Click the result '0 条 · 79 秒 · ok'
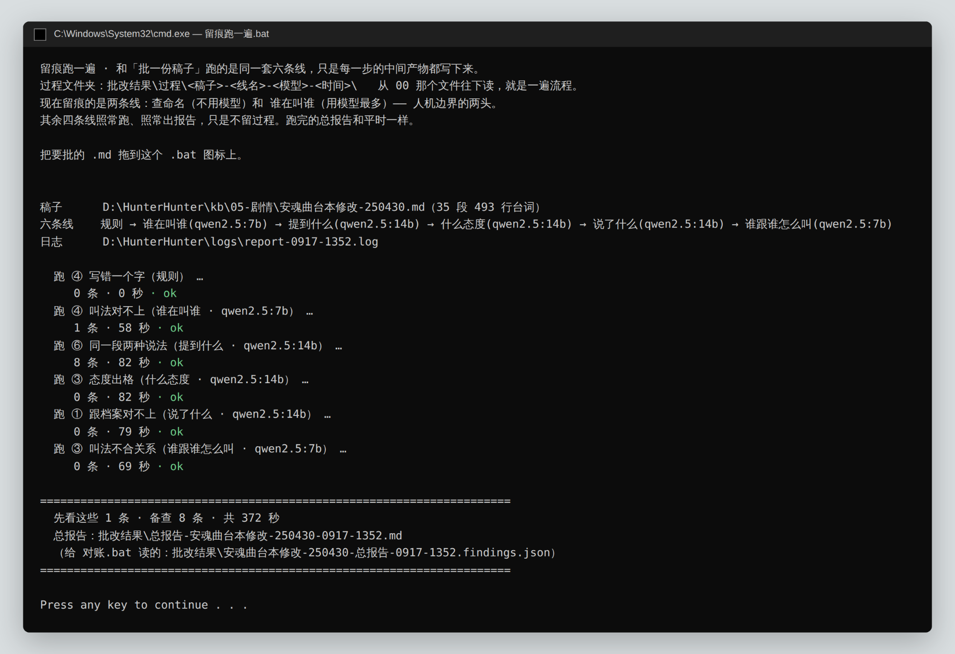 pos(128,432)
